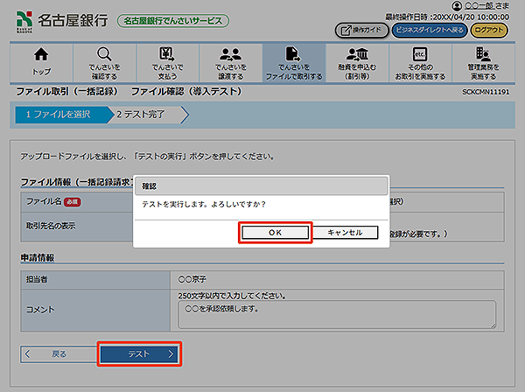
Task: Open でんさいを確認する magnifier icon
Action: pyautogui.click(x=104, y=56)
